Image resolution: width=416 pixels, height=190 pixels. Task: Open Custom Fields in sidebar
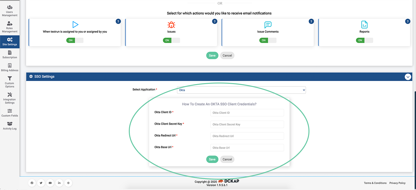point(10,113)
